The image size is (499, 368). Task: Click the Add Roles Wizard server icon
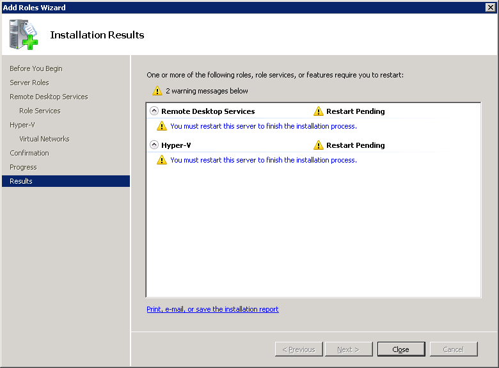pyautogui.click(x=23, y=35)
